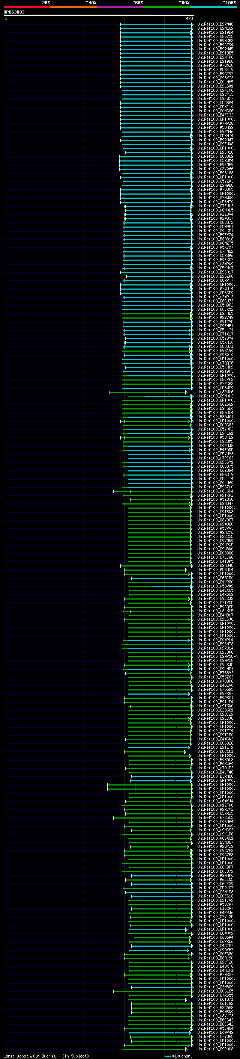This screenshot has height=1059, width=240.
Task: Select hit label UniRef100_A2QYZ9
Action: 215,846
